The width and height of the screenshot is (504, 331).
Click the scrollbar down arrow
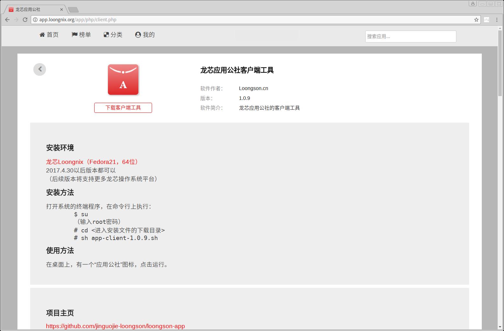500,326
